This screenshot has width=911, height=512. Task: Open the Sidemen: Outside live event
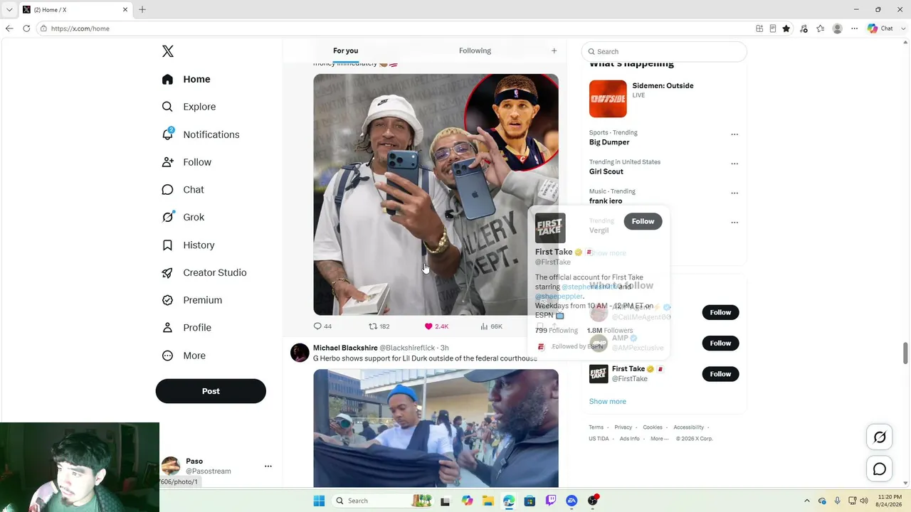(664, 98)
